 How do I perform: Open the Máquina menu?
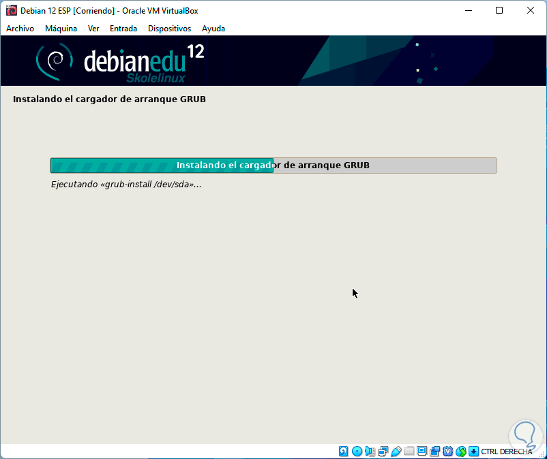point(61,29)
